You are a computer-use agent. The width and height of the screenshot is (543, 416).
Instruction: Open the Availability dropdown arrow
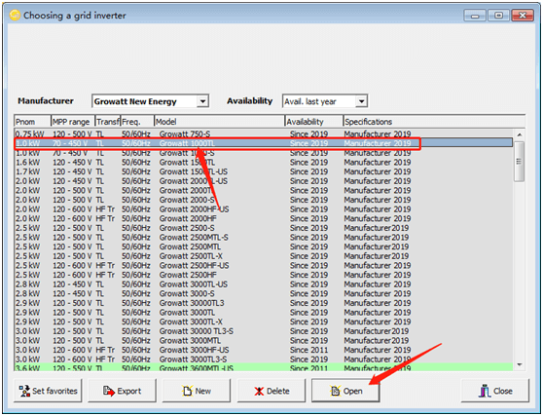[361, 101]
